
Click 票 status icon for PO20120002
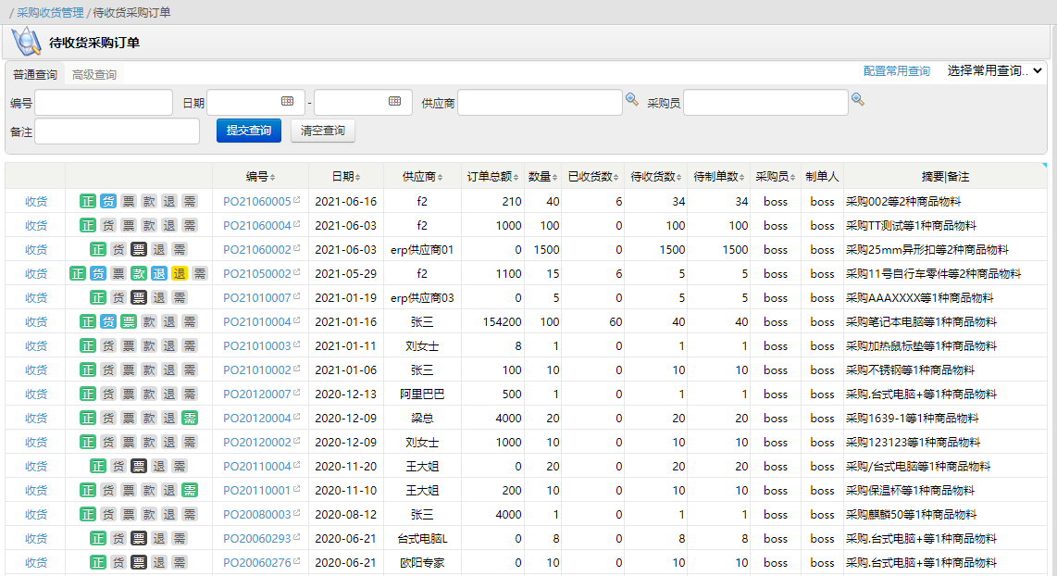pyautogui.click(x=129, y=443)
